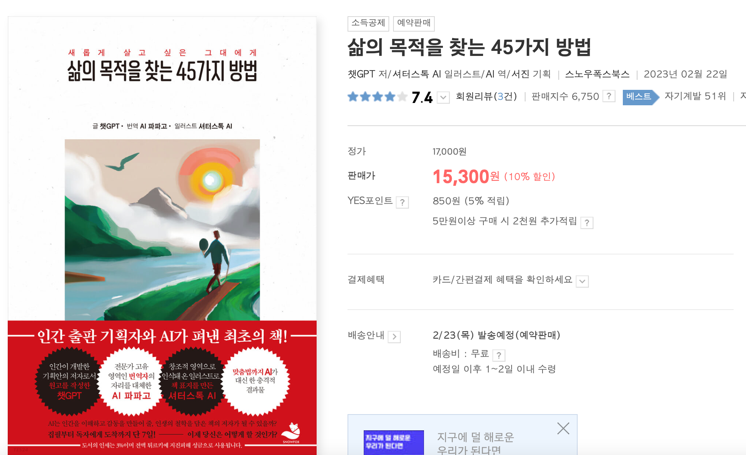The width and height of the screenshot is (746, 455).
Task: Open 회원리뷰(3건) link
Action: click(486, 96)
